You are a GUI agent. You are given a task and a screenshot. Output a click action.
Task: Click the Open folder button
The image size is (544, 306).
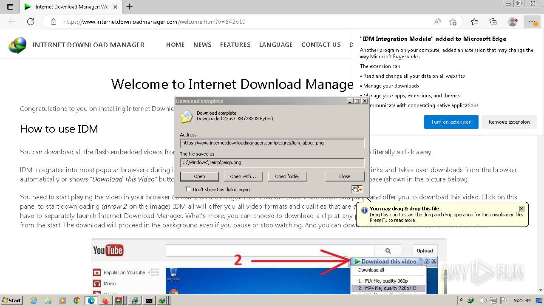[x=287, y=176]
